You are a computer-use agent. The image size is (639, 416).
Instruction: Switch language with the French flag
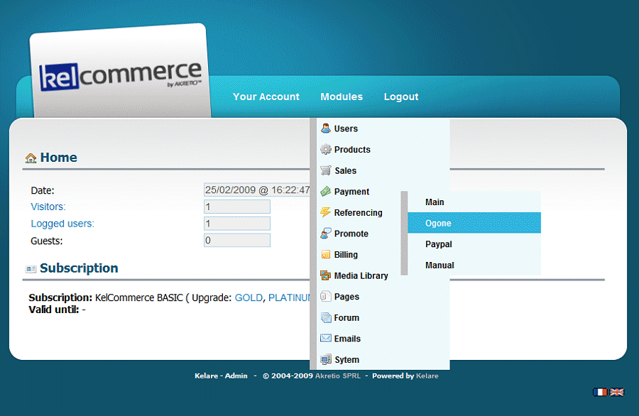coord(601,392)
